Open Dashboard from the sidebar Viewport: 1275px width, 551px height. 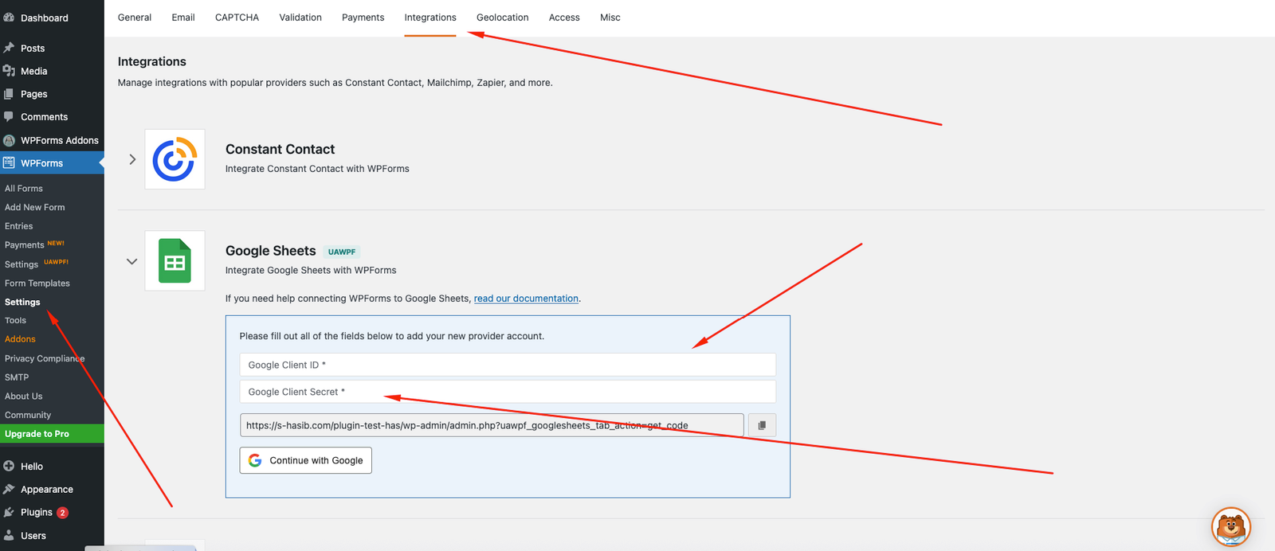click(44, 18)
